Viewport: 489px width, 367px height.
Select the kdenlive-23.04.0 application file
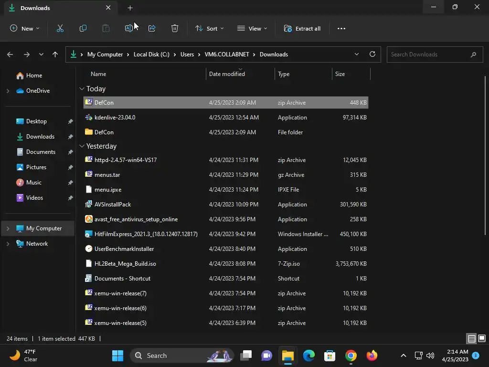pos(226,118)
